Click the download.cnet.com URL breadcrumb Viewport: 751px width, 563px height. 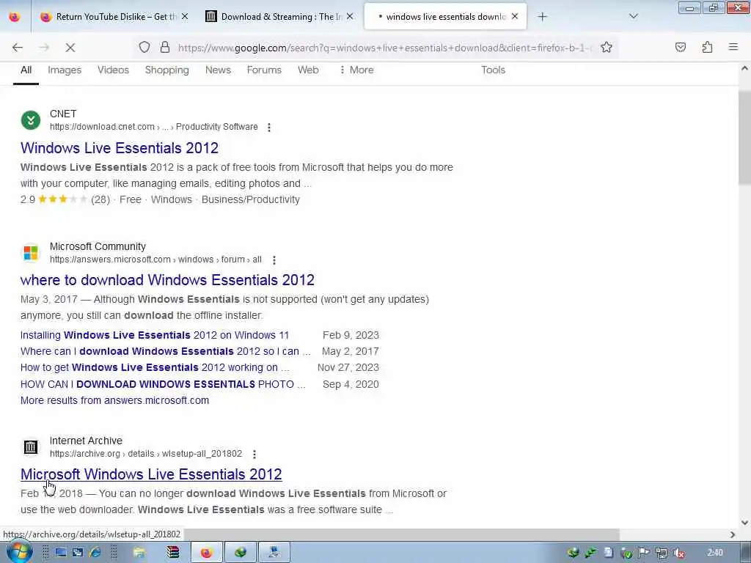point(154,127)
